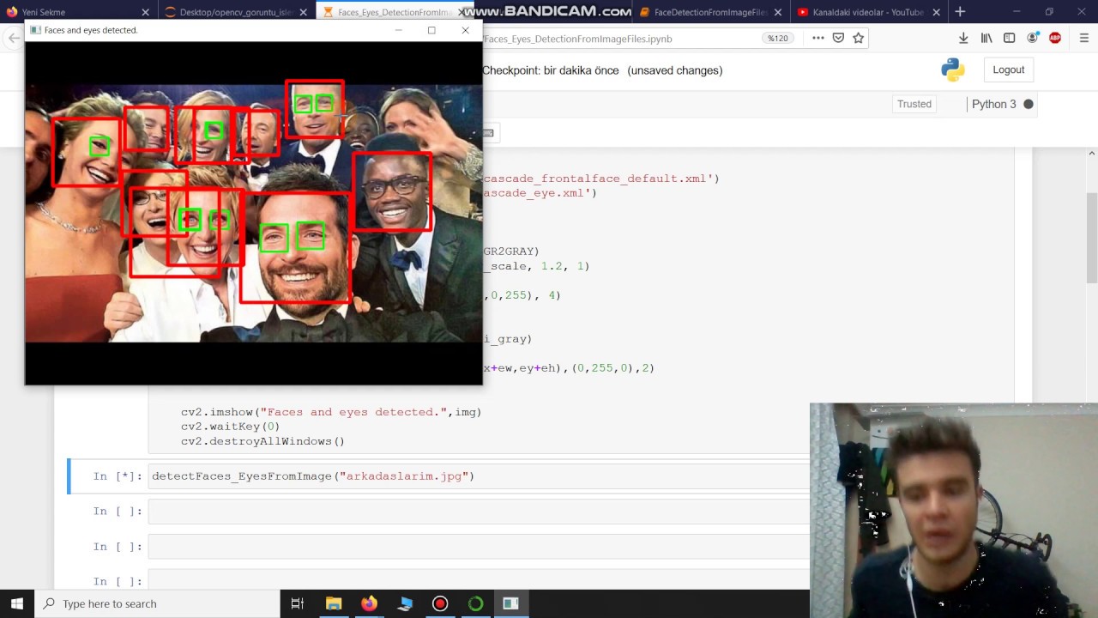
Task: Switch to Kanaldaki videolar YouTube tab
Action: coord(867,12)
